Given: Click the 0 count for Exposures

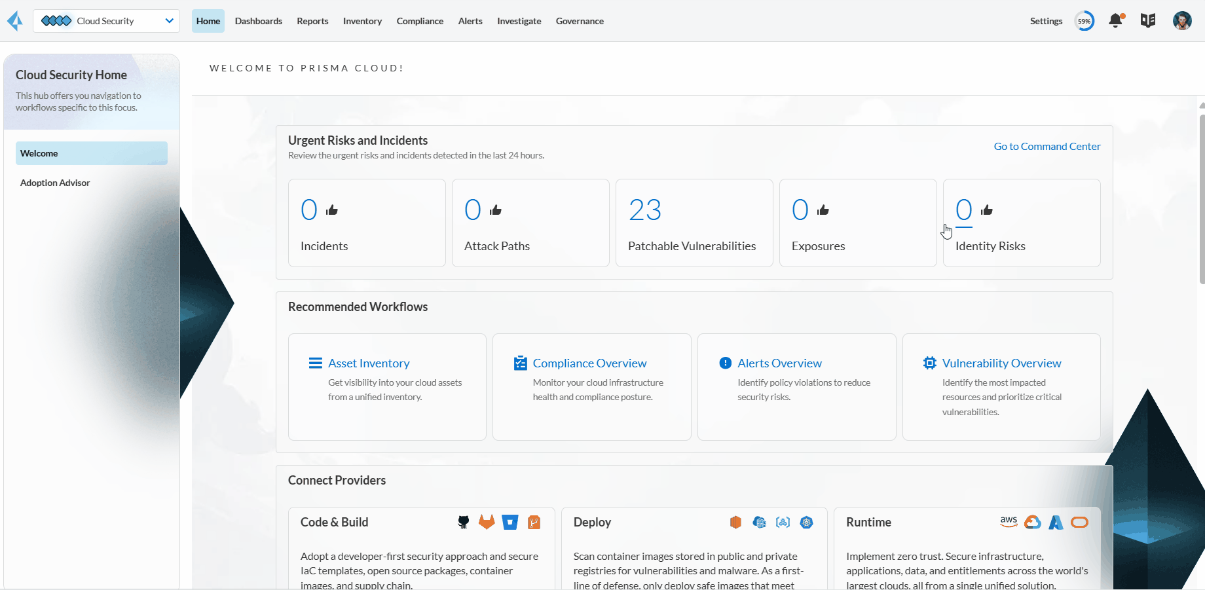Looking at the screenshot, I should tap(800, 210).
